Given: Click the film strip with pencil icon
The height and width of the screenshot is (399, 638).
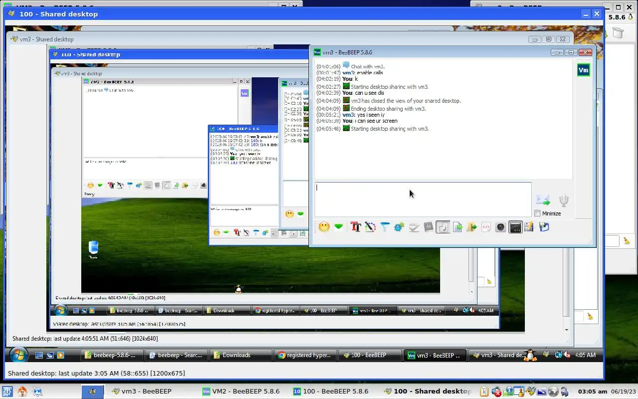Looking at the screenshot, I should [529, 227].
